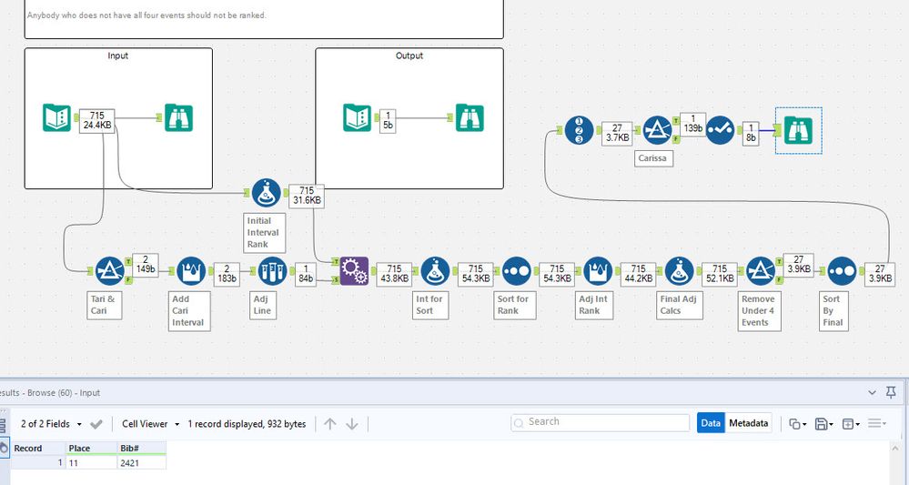Click the Adj Line annotation
The width and height of the screenshot is (909, 485).
[x=264, y=305]
